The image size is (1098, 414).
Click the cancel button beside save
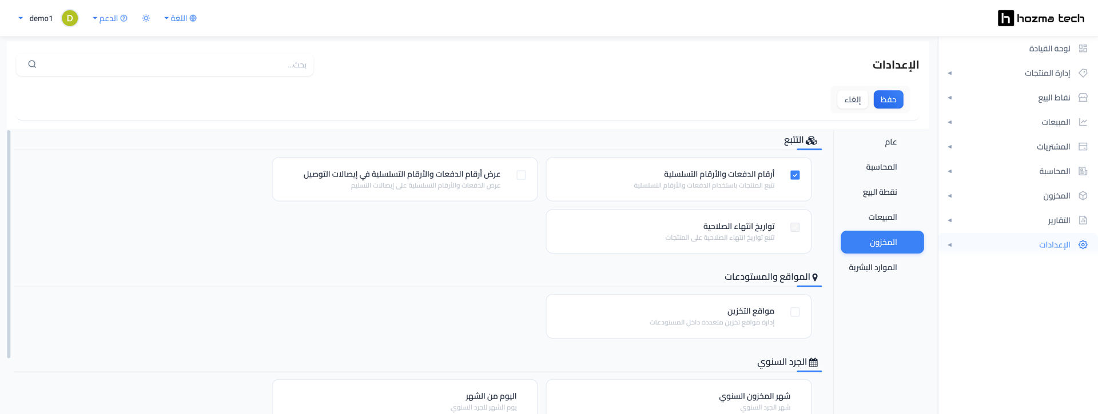pyautogui.click(x=853, y=99)
